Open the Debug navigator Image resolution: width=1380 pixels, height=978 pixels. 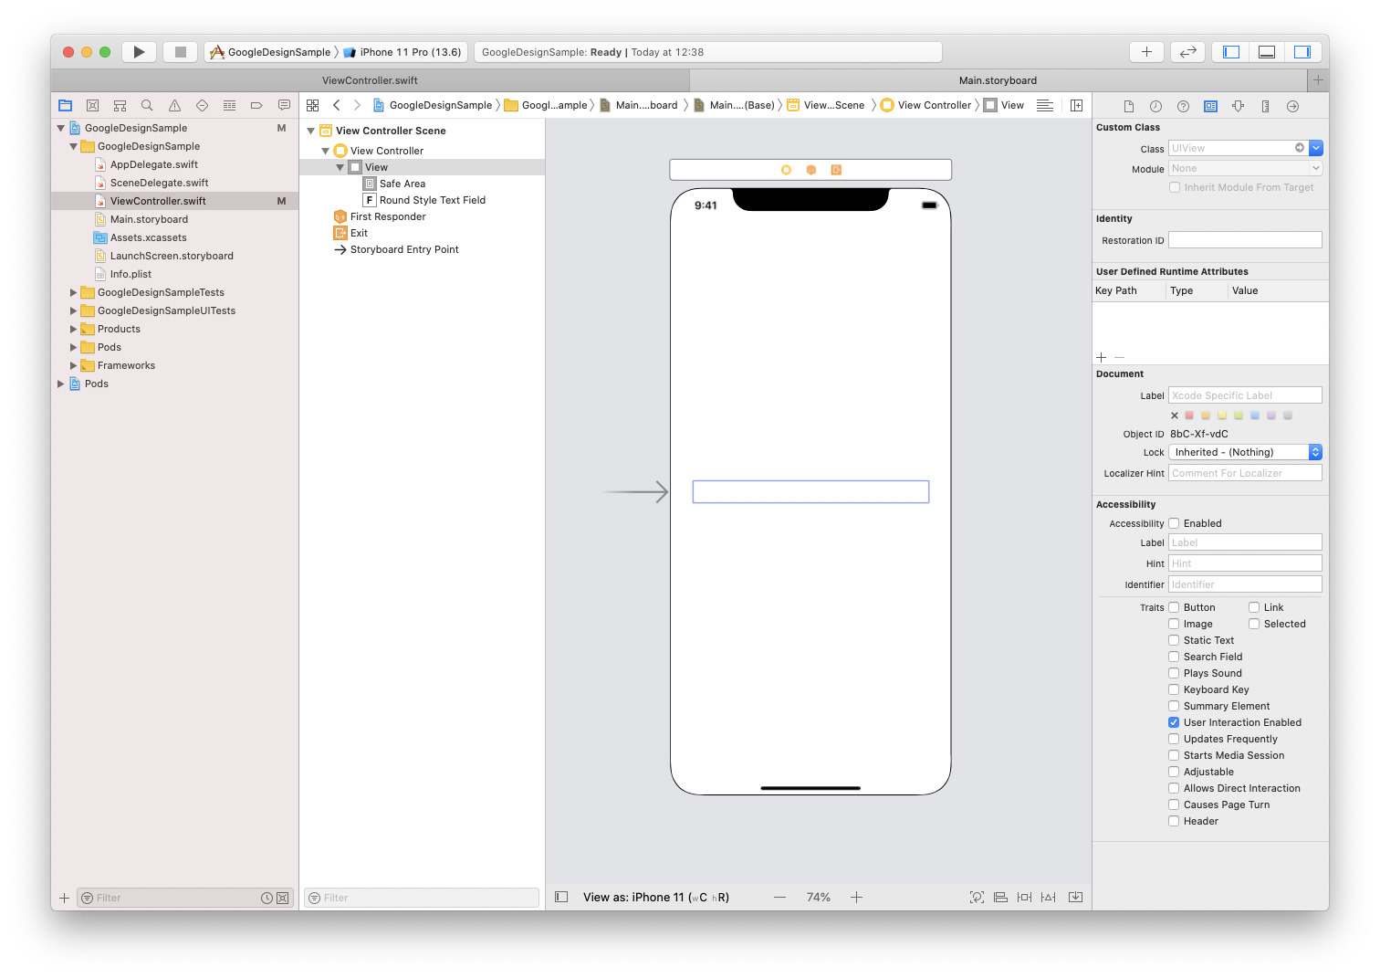click(229, 106)
